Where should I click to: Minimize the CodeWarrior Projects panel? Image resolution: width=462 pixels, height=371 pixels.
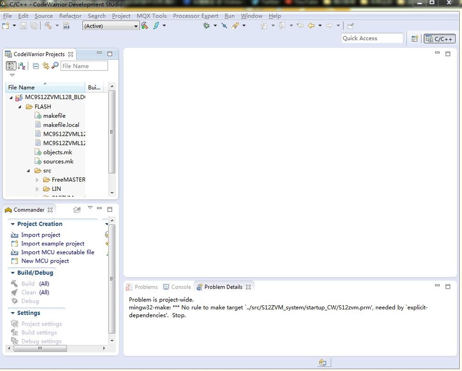99,53
